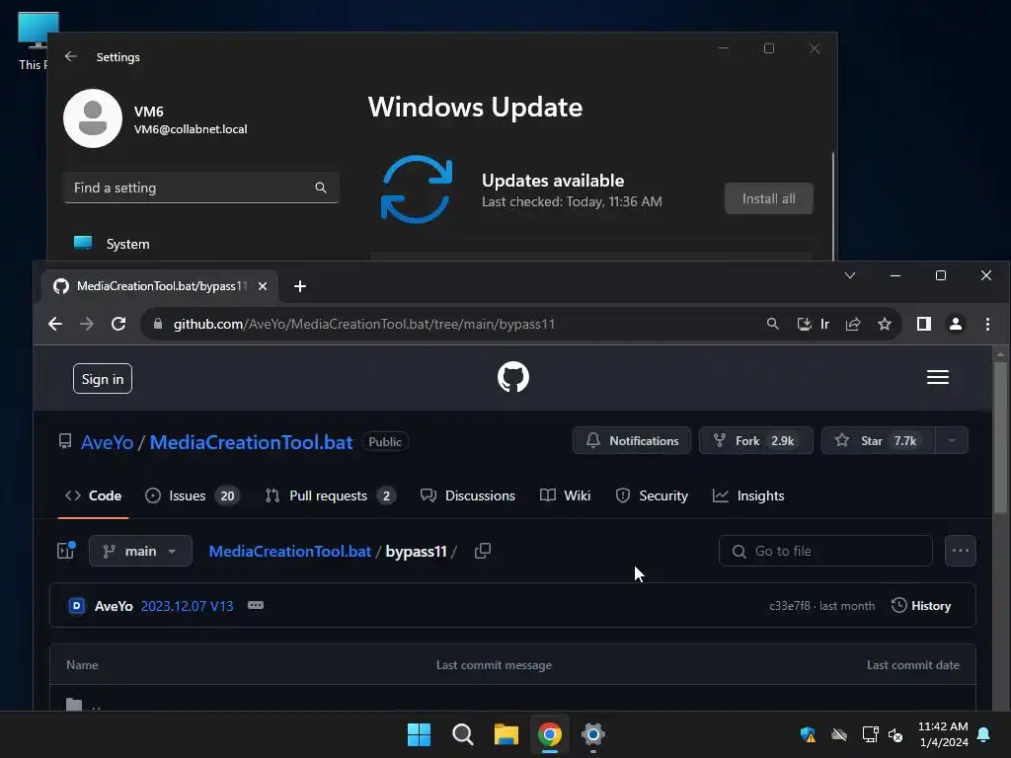The image size is (1011, 758).
Task: Click the taskbar clock showing 11:42 AM
Action: tap(943, 734)
